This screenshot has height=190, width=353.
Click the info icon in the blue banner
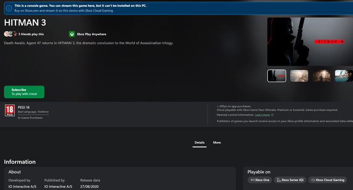coord(9,8)
